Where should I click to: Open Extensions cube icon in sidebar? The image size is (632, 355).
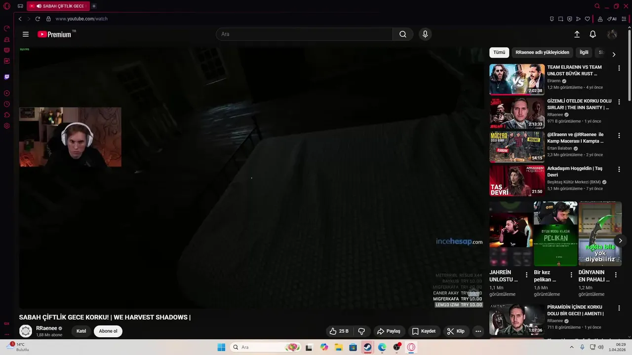tap(7, 115)
